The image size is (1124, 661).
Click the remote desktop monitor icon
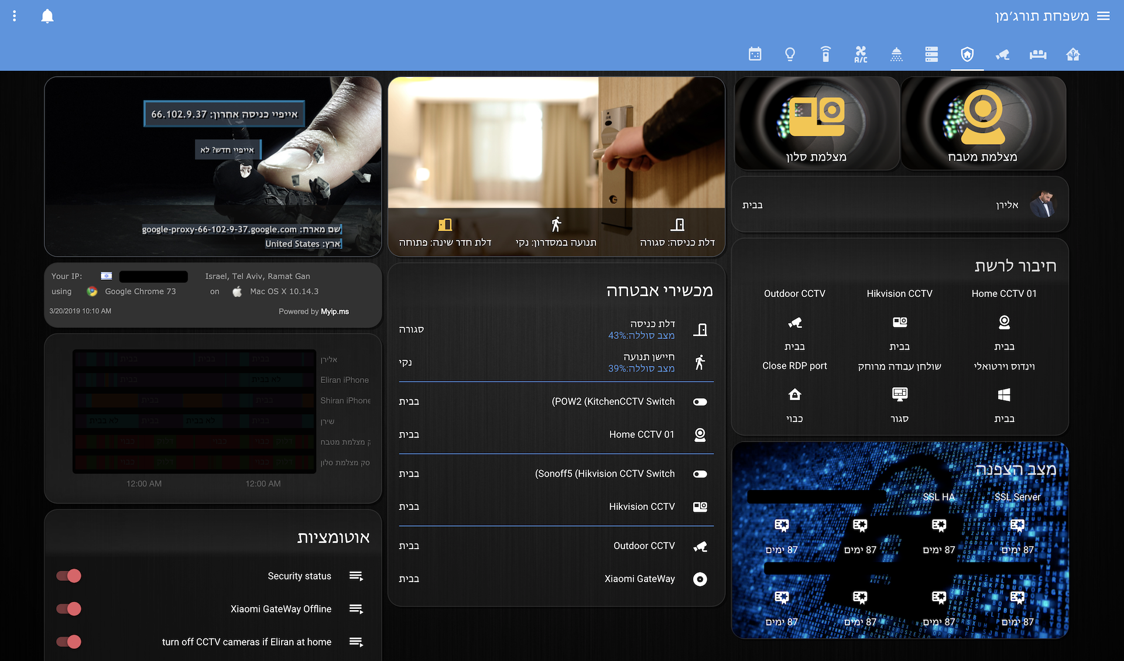point(899,395)
